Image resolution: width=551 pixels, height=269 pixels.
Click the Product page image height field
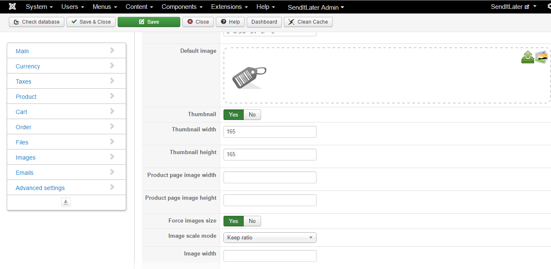270,200
